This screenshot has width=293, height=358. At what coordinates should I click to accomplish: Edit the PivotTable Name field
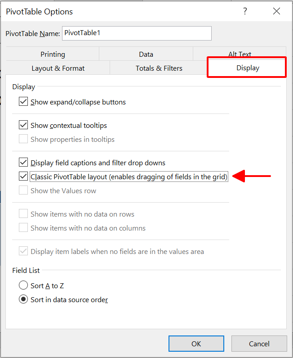pyautogui.click(x=137, y=33)
